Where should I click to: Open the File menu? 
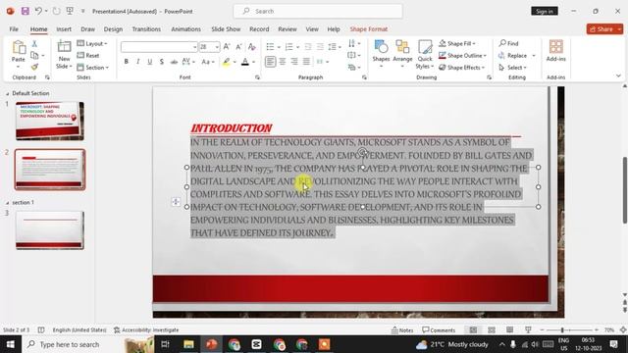pos(14,29)
